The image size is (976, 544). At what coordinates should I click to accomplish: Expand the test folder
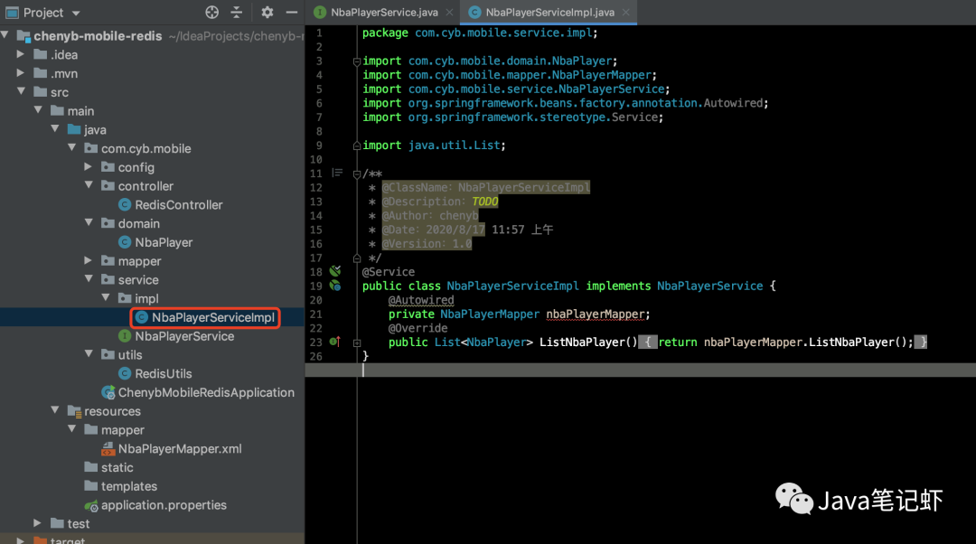click(x=38, y=523)
